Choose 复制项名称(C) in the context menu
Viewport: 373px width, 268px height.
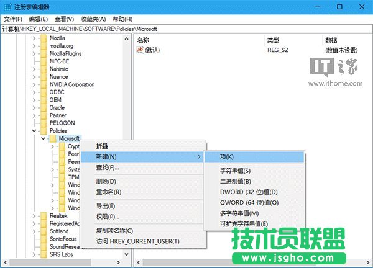click(143, 231)
